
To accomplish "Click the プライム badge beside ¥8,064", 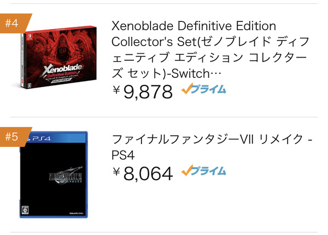I will click(x=203, y=171).
